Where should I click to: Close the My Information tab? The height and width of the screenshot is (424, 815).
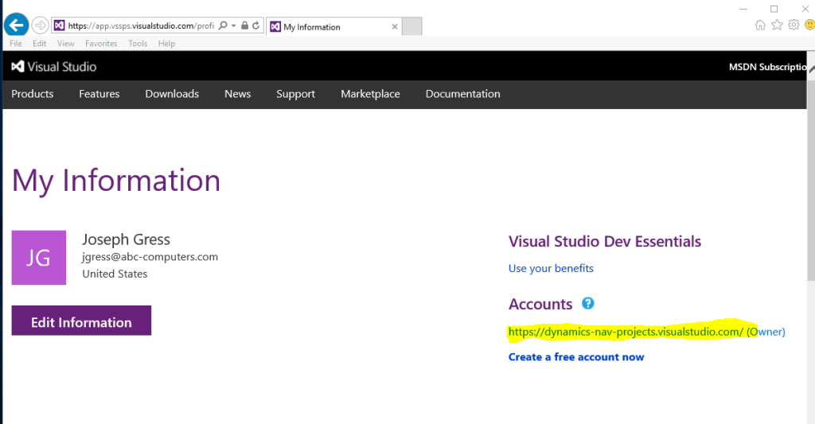click(x=395, y=26)
